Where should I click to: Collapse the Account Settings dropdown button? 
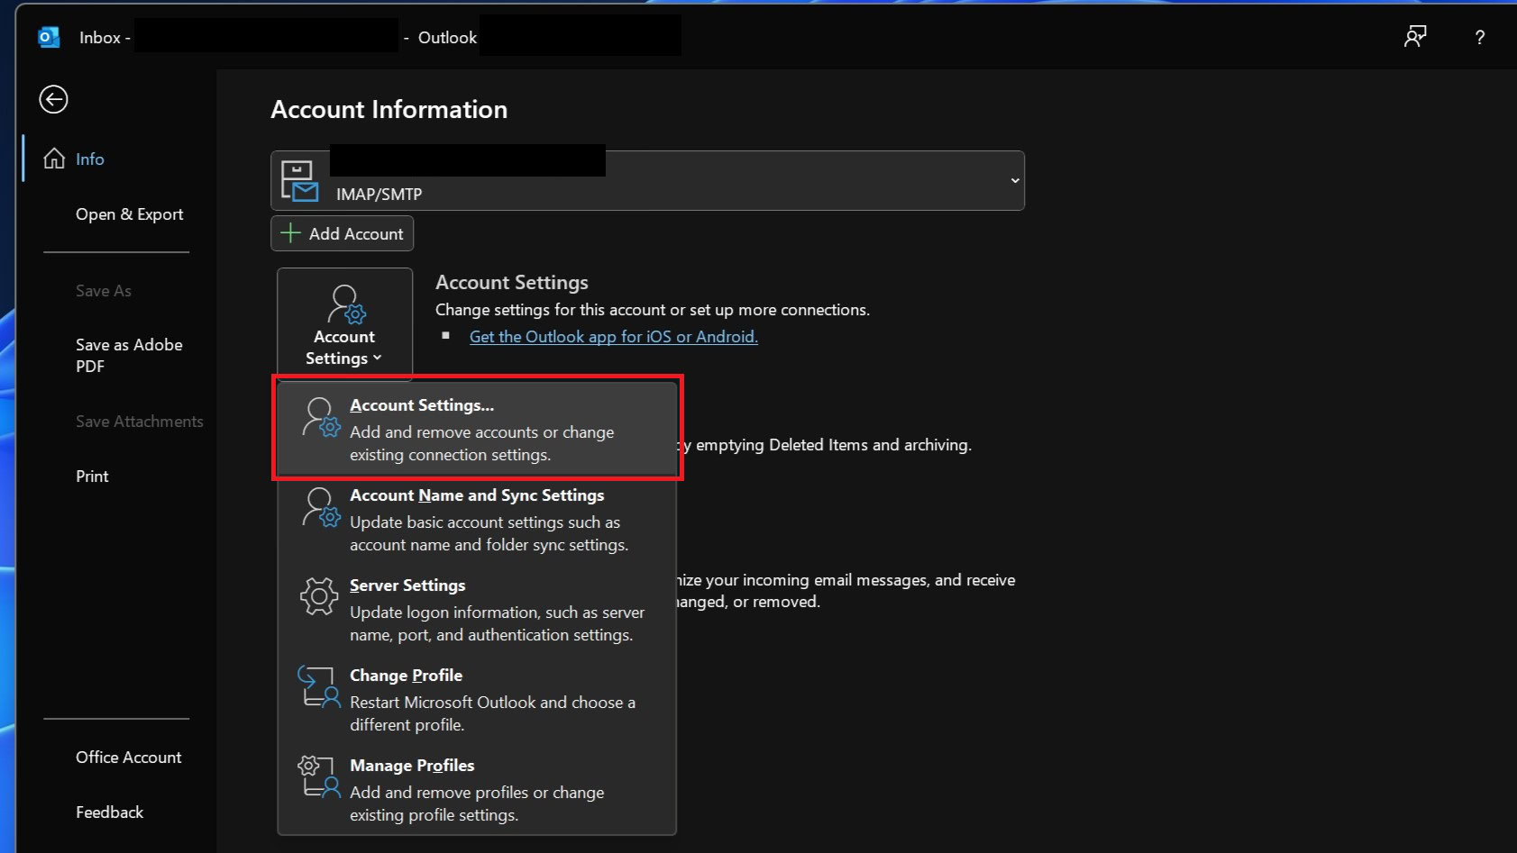point(344,323)
